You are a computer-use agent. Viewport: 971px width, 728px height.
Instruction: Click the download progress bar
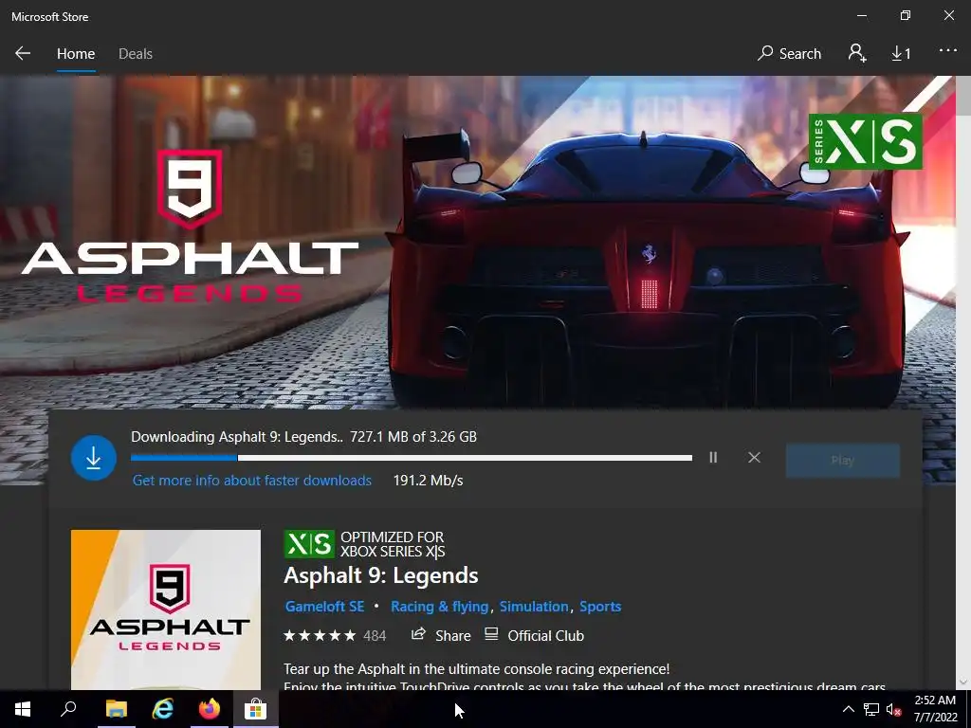pyautogui.click(x=412, y=458)
